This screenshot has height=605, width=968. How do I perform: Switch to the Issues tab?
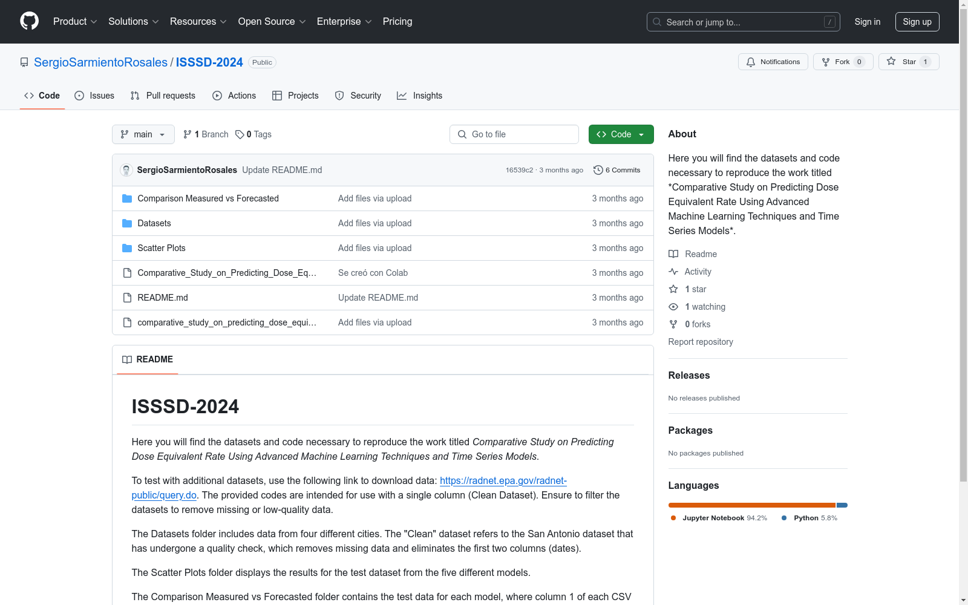tap(94, 96)
